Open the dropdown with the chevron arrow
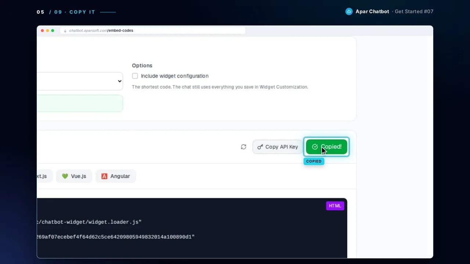Image resolution: width=470 pixels, height=264 pixels. pos(80,81)
